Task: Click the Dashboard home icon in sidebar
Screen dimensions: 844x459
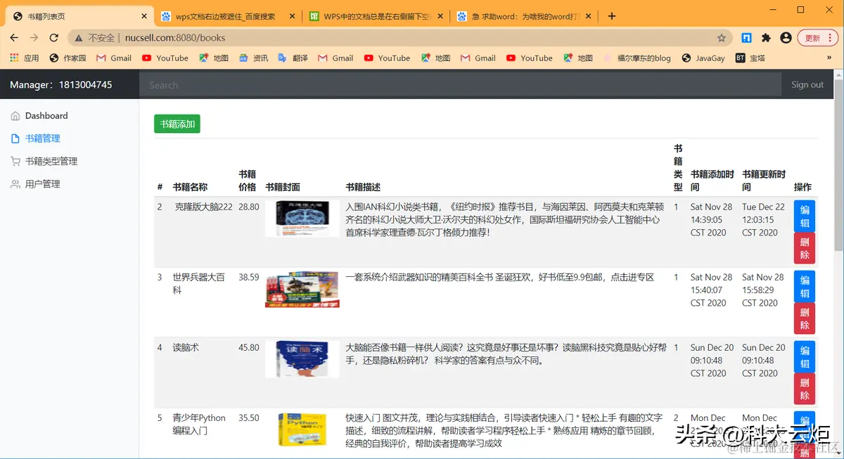Action: [x=15, y=116]
